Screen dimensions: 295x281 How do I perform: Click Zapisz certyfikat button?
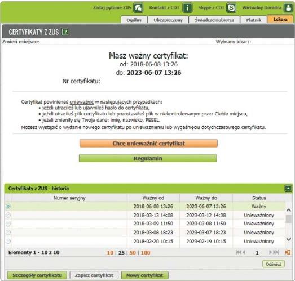94,275
